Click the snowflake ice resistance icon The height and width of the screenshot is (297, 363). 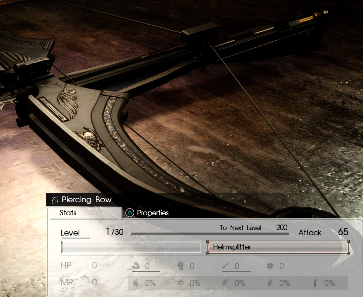(x=181, y=283)
